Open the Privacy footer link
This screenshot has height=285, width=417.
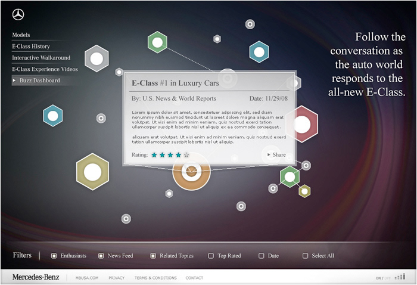pos(117,278)
